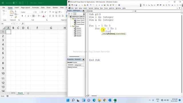Switch to Excel Page Layout ribbon tab
Viewport: 183px width, 103px height.
(25, 7)
